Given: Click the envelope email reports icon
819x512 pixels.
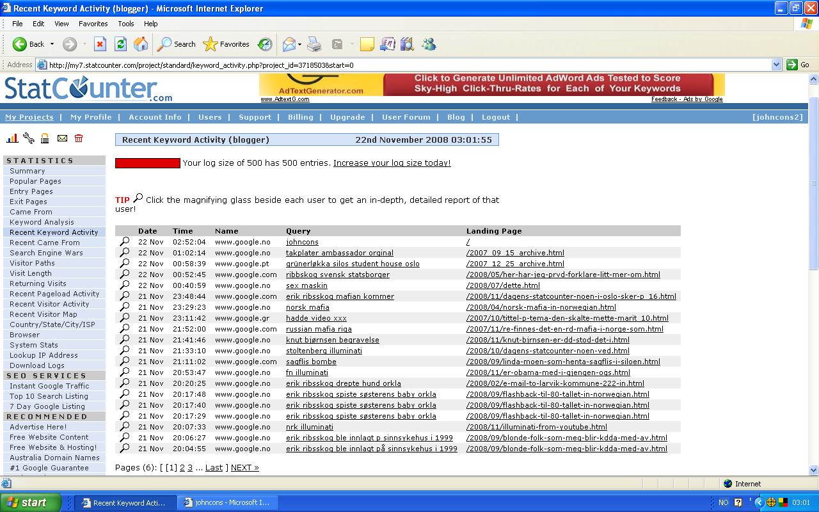Looking at the screenshot, I should coord(62,138).
